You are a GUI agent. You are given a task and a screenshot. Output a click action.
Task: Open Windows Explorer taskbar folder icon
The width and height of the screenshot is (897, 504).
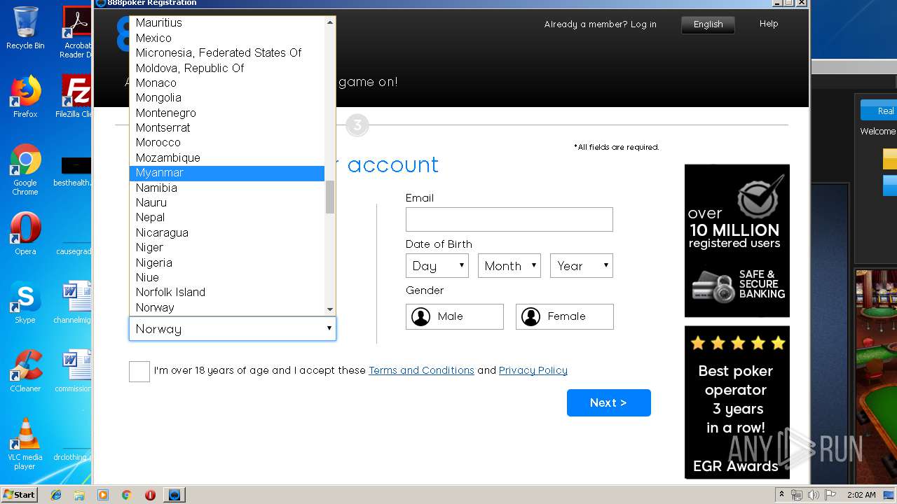(x=79, y=495)
